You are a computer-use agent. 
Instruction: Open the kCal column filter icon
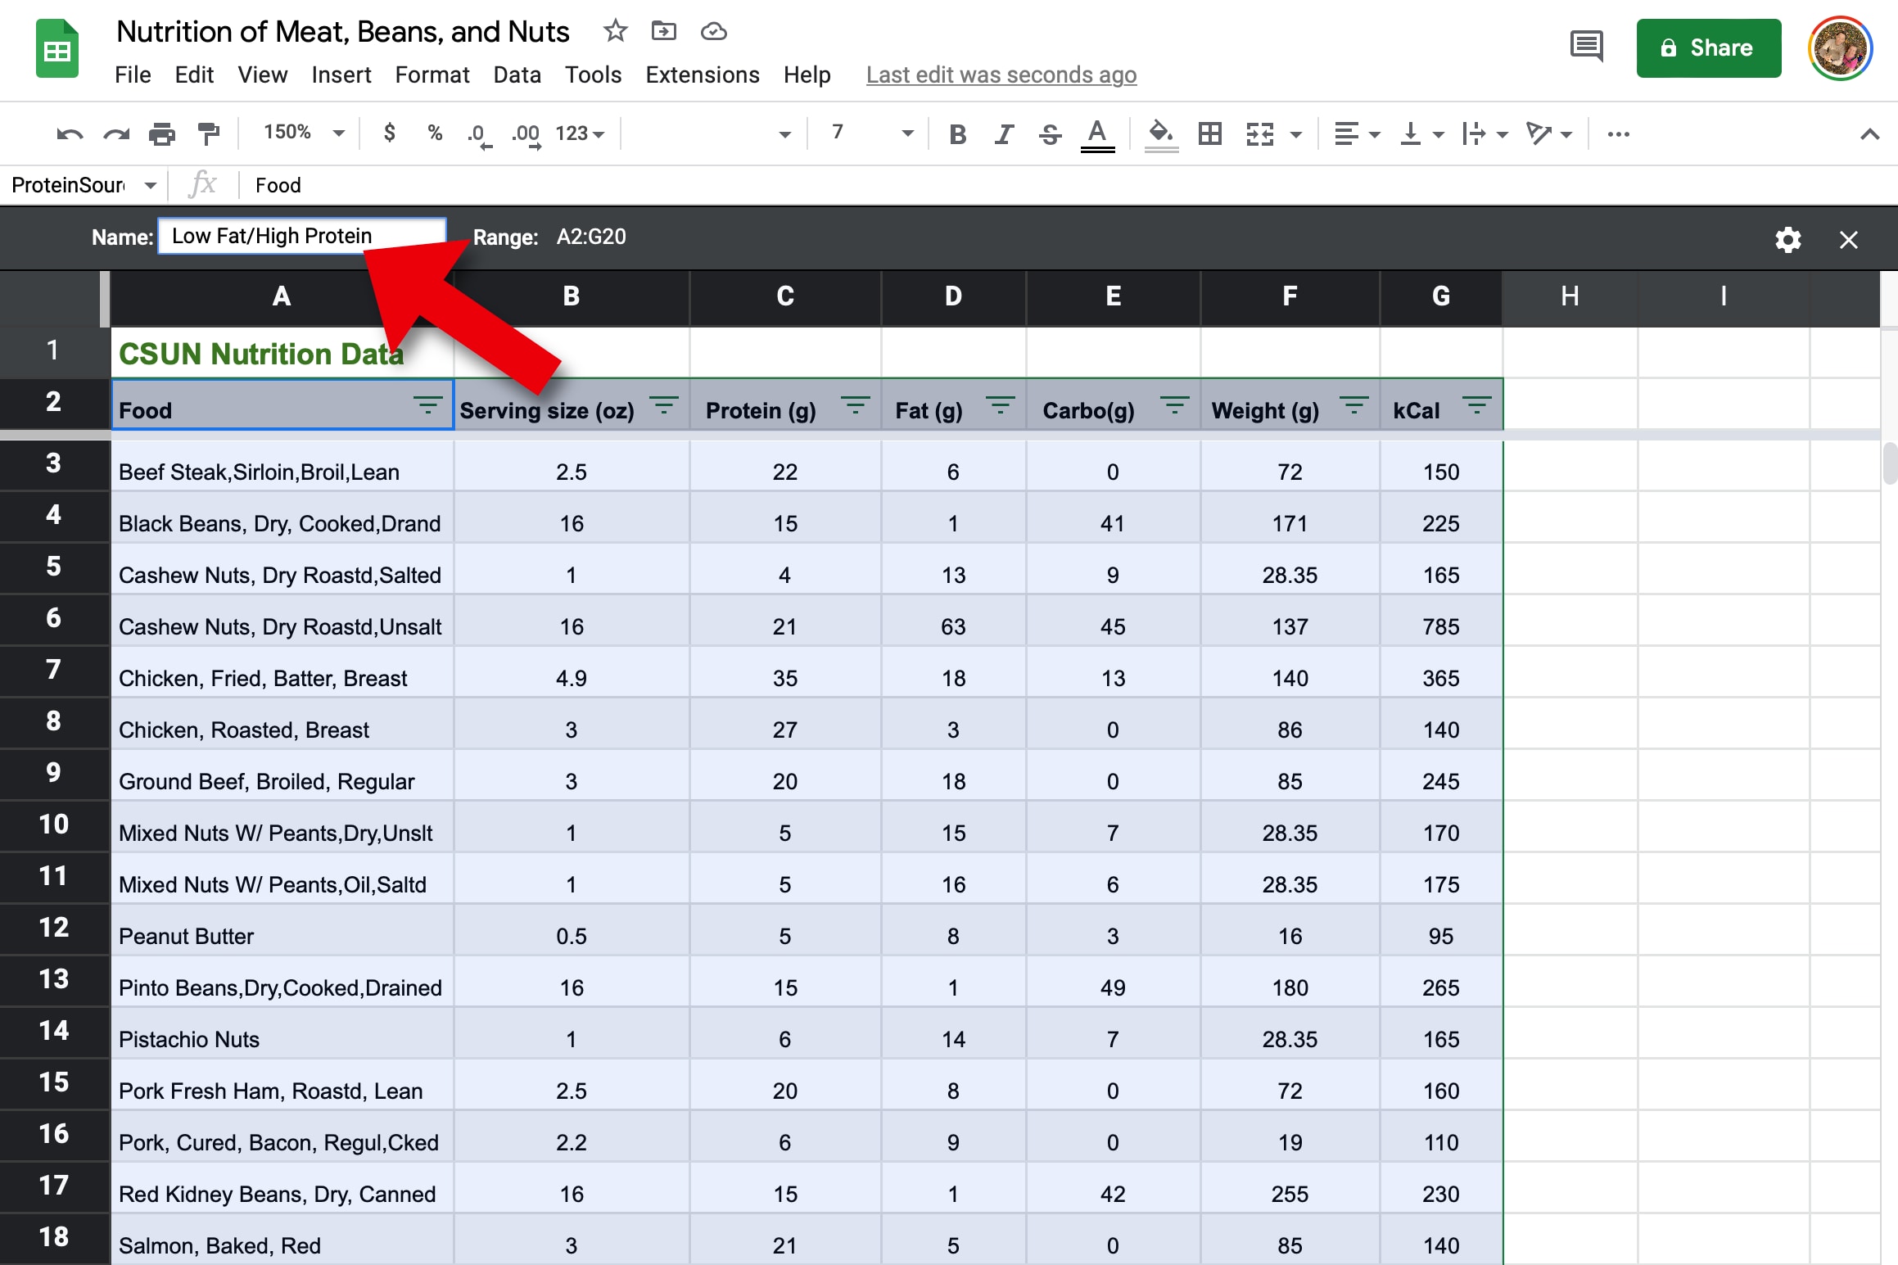1476,404
